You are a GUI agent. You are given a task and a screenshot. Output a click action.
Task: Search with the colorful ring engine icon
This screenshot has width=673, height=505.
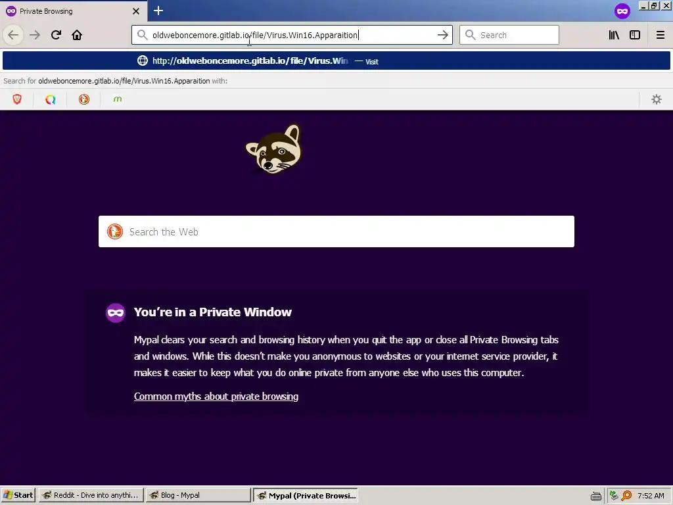pyautogui.click(x=51, y=100)
